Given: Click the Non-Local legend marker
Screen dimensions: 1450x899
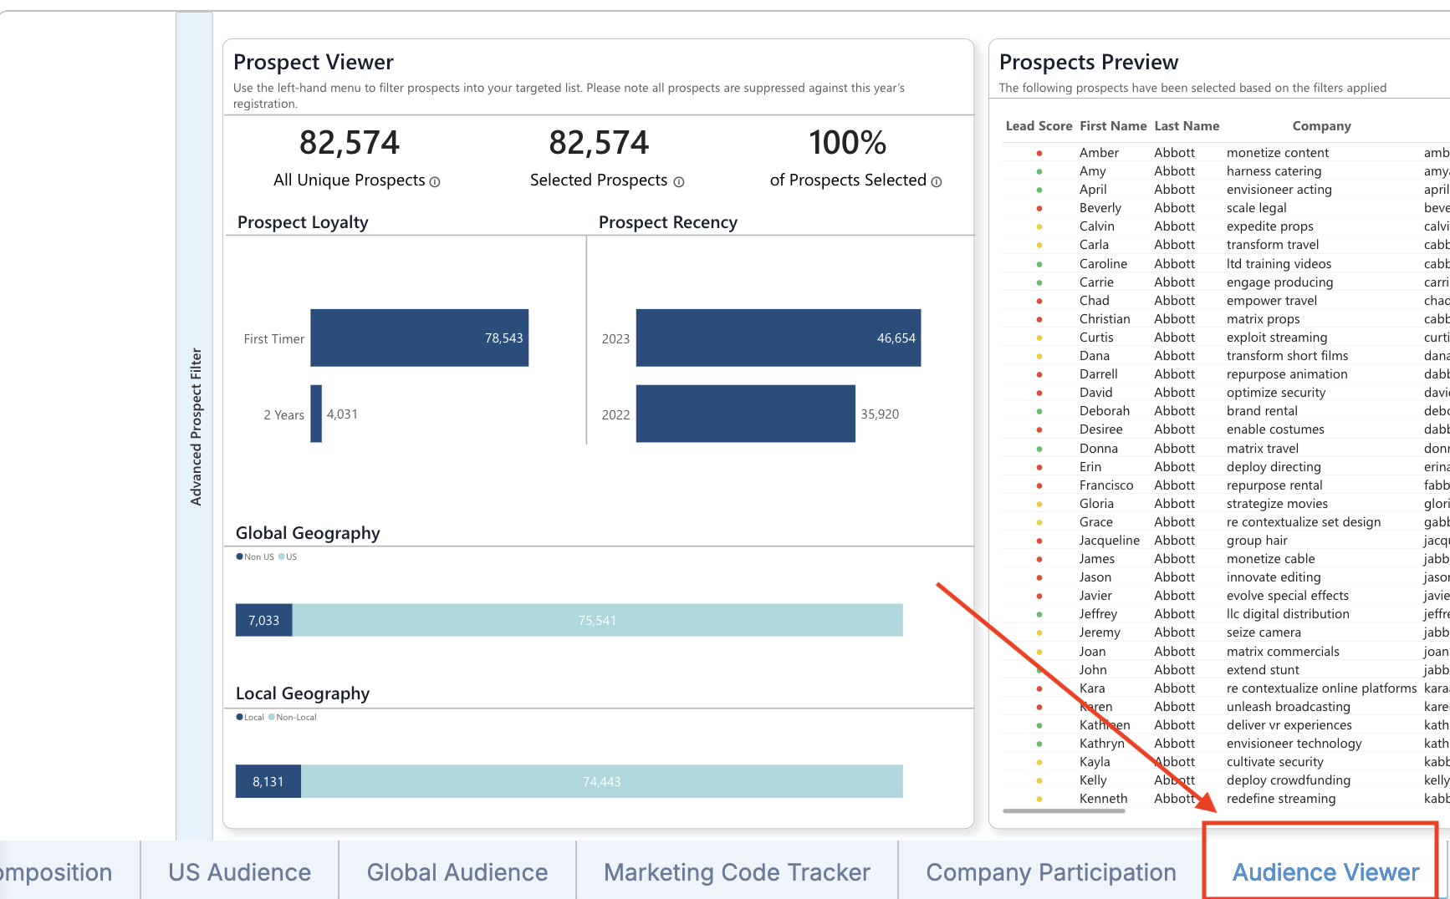Looking at the screenshot, I should tap(272, 717).
